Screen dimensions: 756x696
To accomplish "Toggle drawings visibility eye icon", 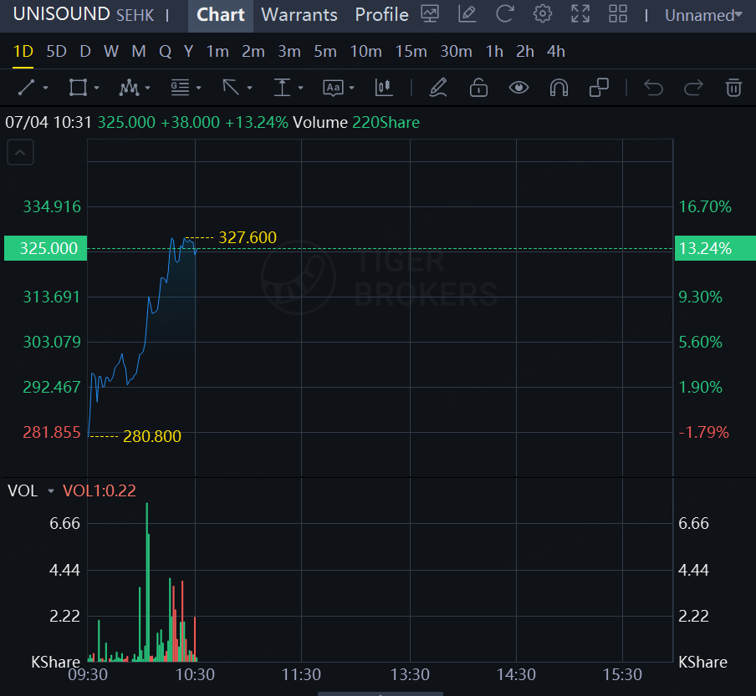I will pyautogui.click(x=518, y=87).
